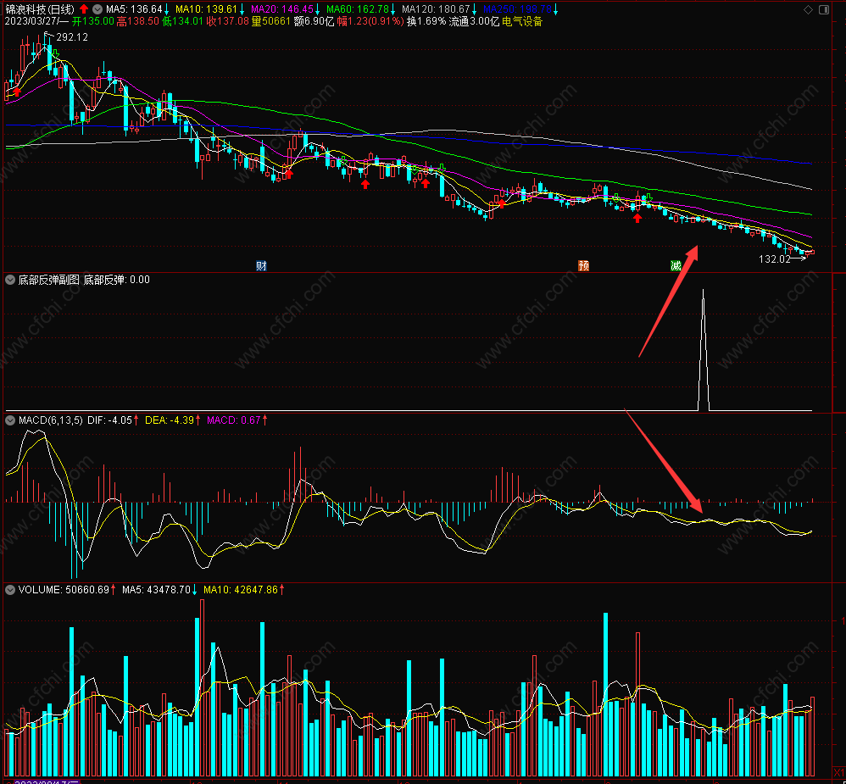Click the 292.12 high price label
The width and height of the screenshot is (846, 784).
click(72, 37)
